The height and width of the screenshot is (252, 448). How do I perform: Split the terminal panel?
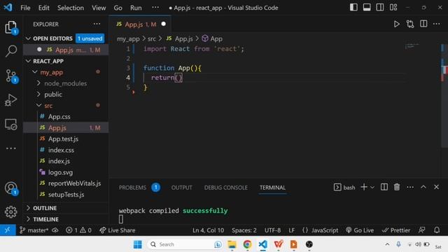pos(384,187)
